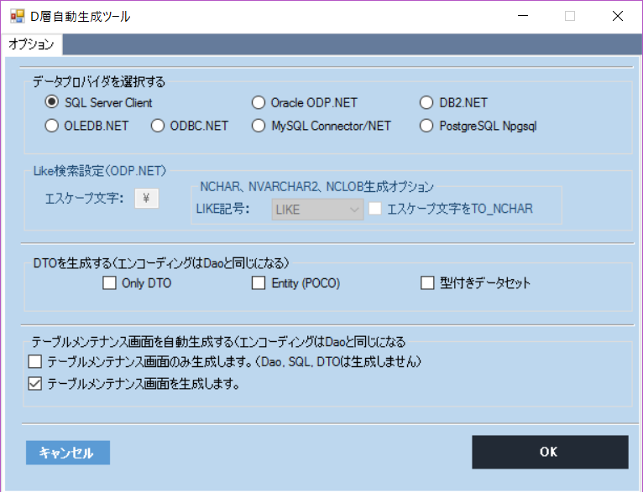Select PostgreSQL Npgsql radio button
This screenshot has width=643, height=492.
pos(426,126)
